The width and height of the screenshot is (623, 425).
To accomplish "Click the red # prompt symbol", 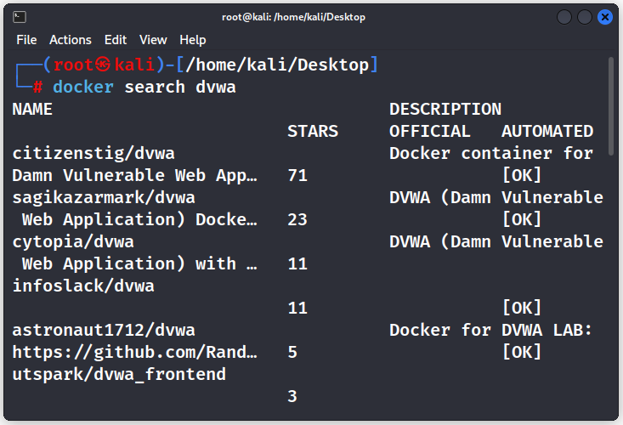I will click(37, 87).
